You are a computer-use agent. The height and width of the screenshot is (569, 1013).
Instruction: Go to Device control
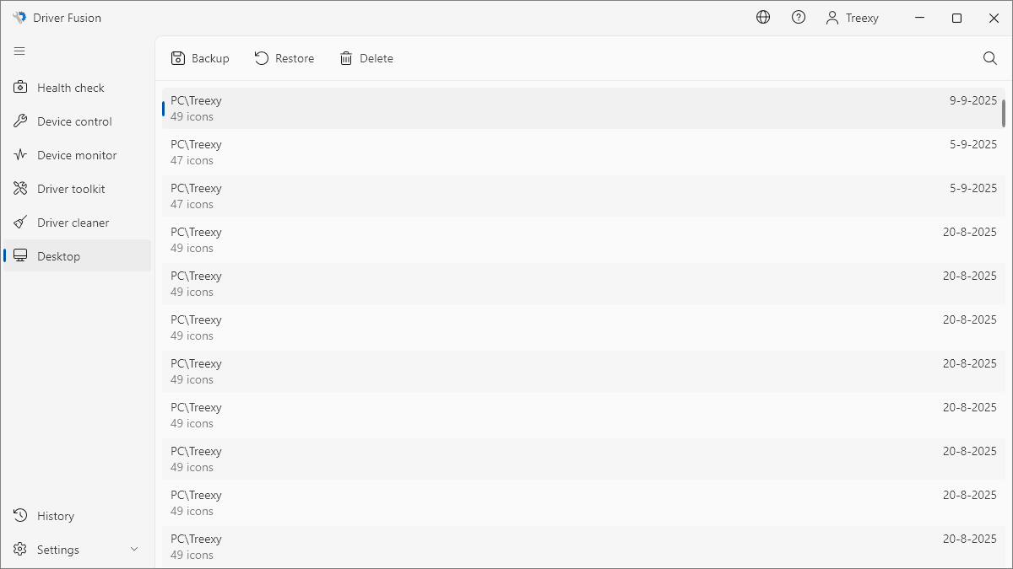74,121
